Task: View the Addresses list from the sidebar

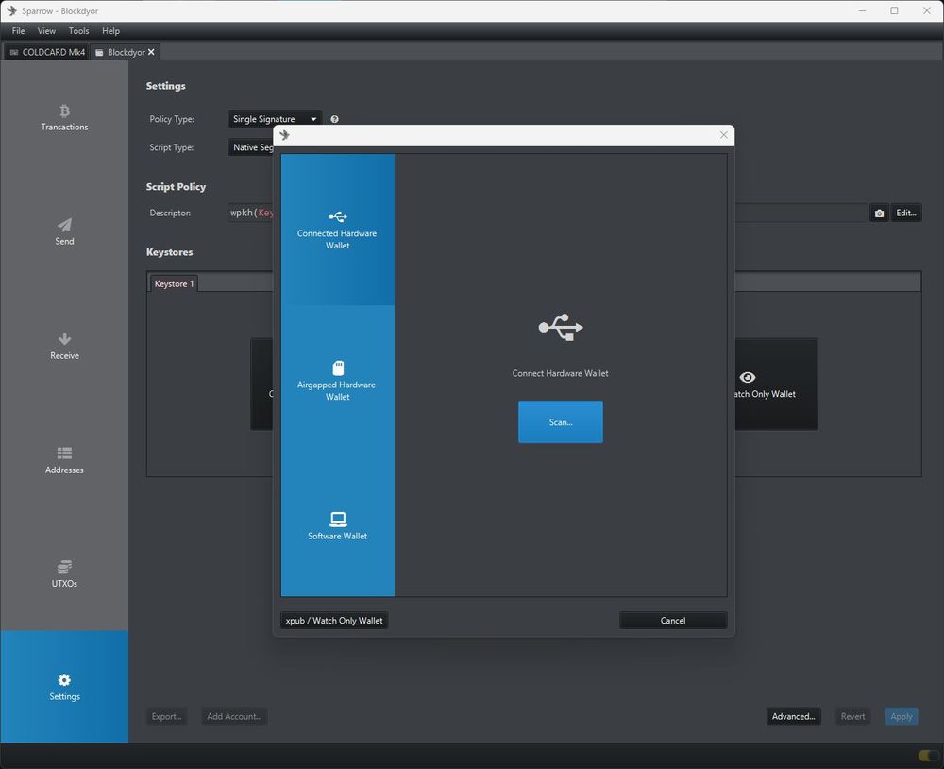Action: [x=64, y=460]
